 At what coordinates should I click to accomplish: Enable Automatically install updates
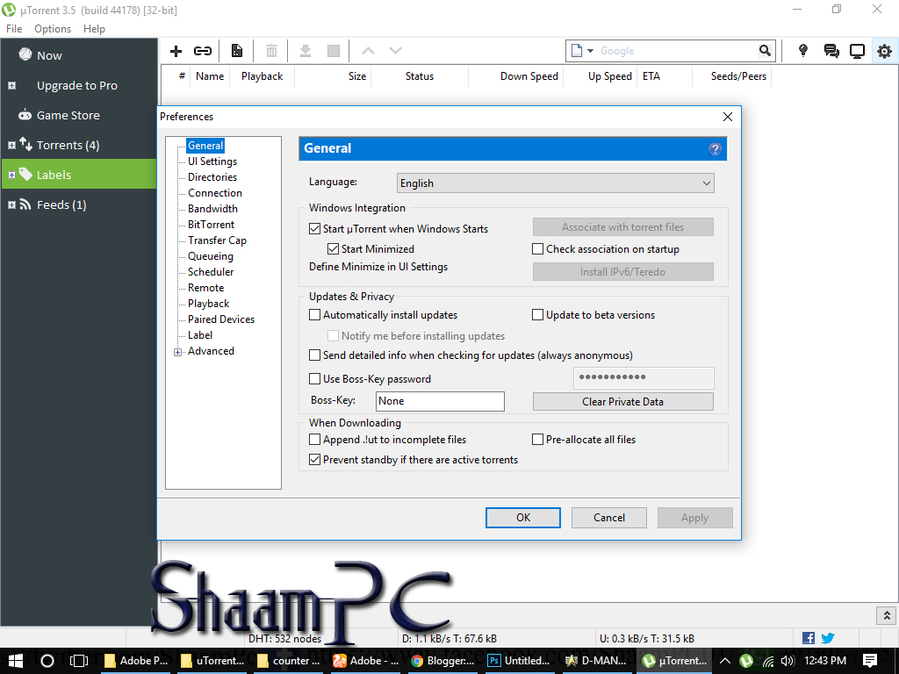pyautogui.click(x=314, y=315)
